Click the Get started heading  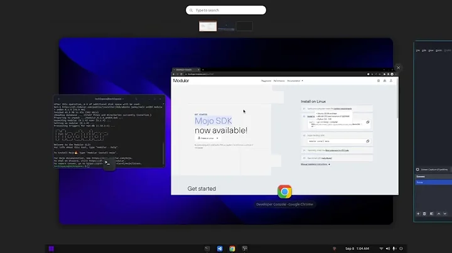(x=202, y=189)
